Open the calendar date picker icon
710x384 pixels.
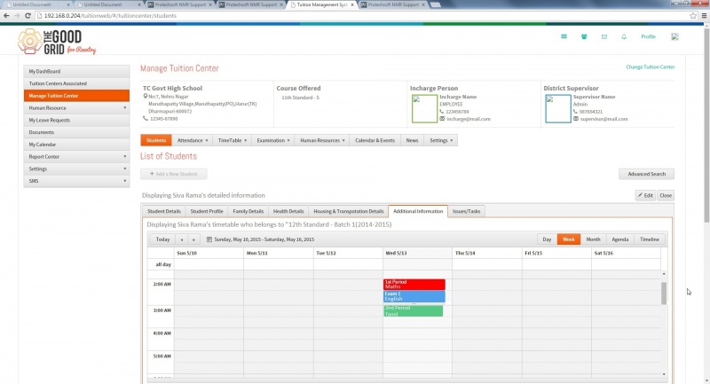point(209,239)
